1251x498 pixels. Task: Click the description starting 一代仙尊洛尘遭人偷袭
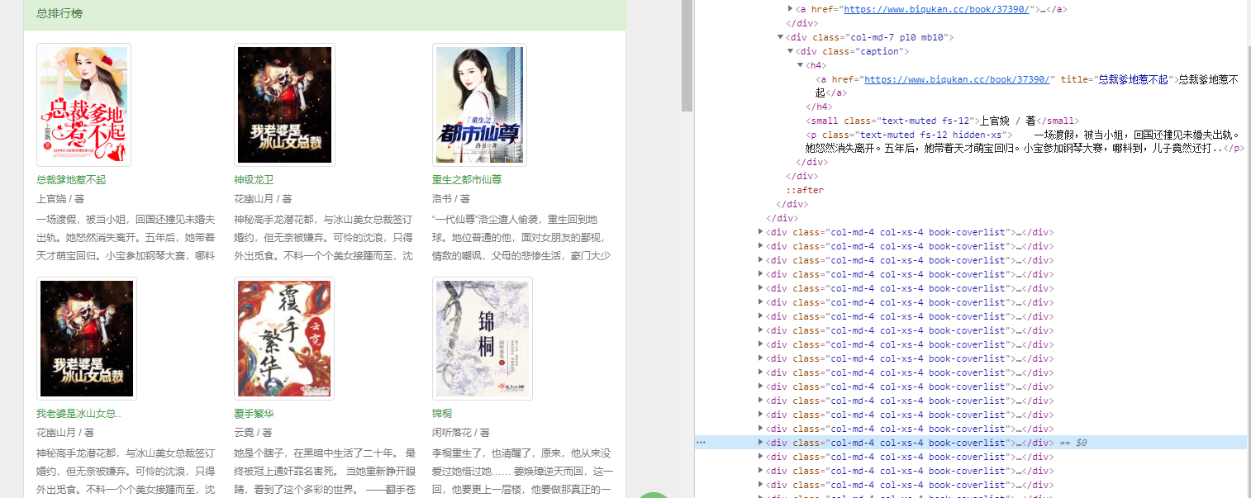coord(522,238)
